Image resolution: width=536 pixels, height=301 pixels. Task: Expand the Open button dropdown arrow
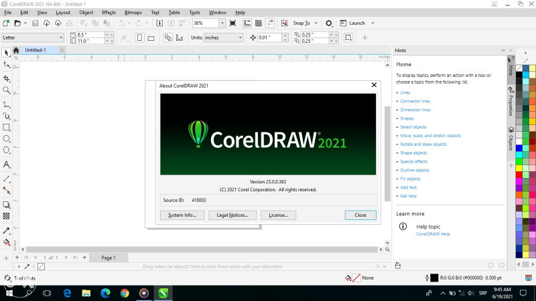tap(25, 23)
